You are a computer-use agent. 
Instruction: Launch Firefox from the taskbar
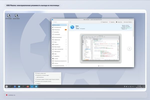(x=28, y=86)
